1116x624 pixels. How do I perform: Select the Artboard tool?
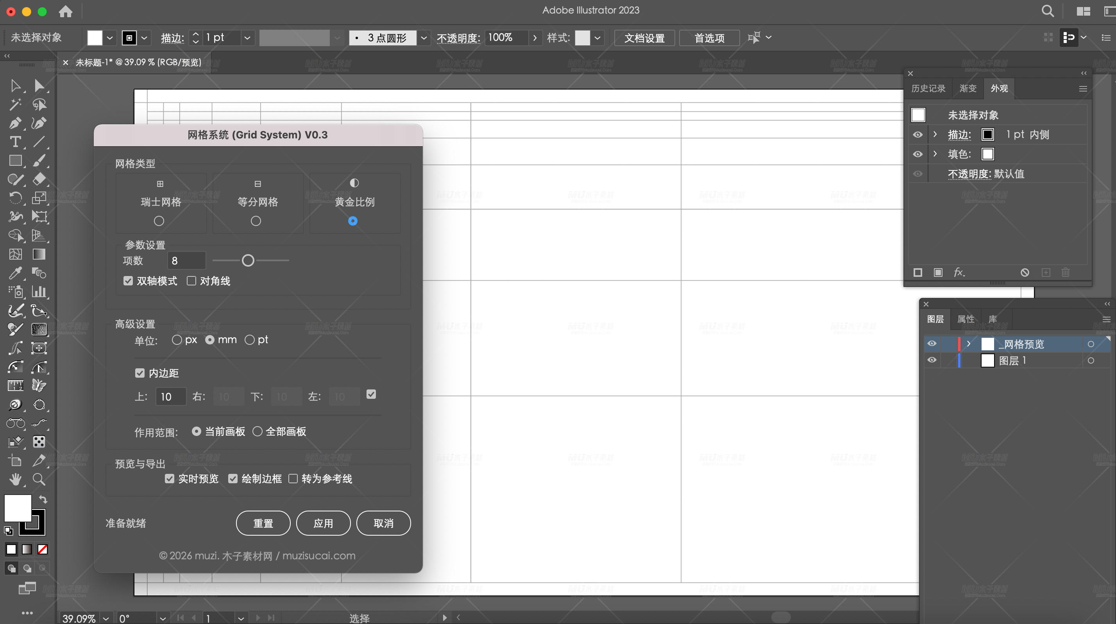click(16, 460)
